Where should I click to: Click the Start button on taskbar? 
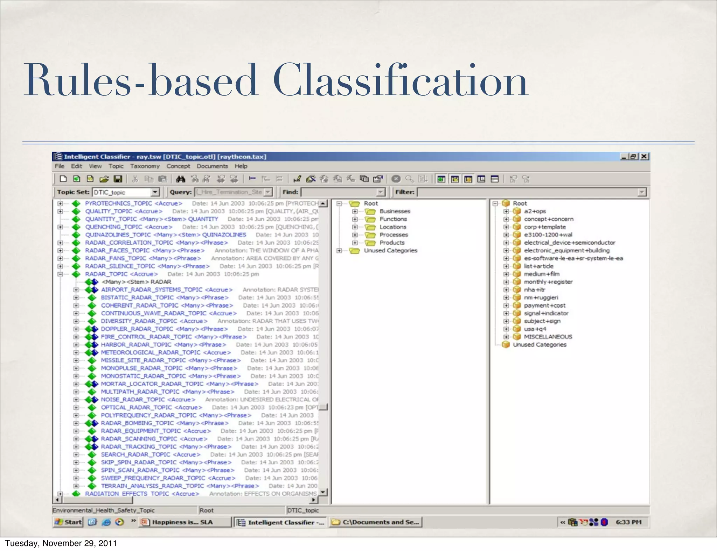click(69, 522)
